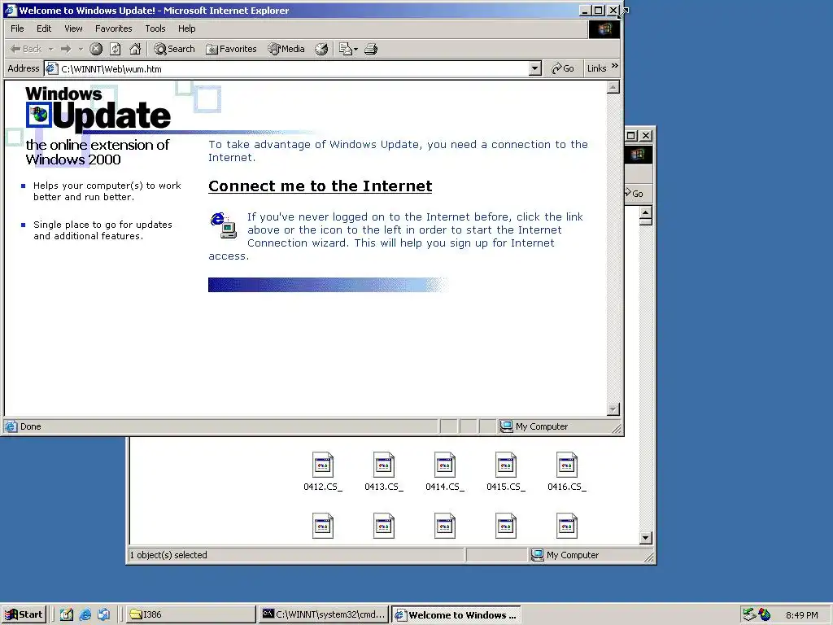Click the 8:49 PM taskbar clock
The image size is (833, 625).
(801, 615)
